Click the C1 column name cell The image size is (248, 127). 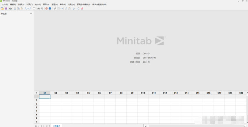(44, 96)
